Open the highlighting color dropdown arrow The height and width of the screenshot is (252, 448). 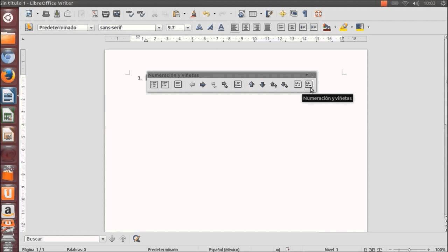coord(352,27)
